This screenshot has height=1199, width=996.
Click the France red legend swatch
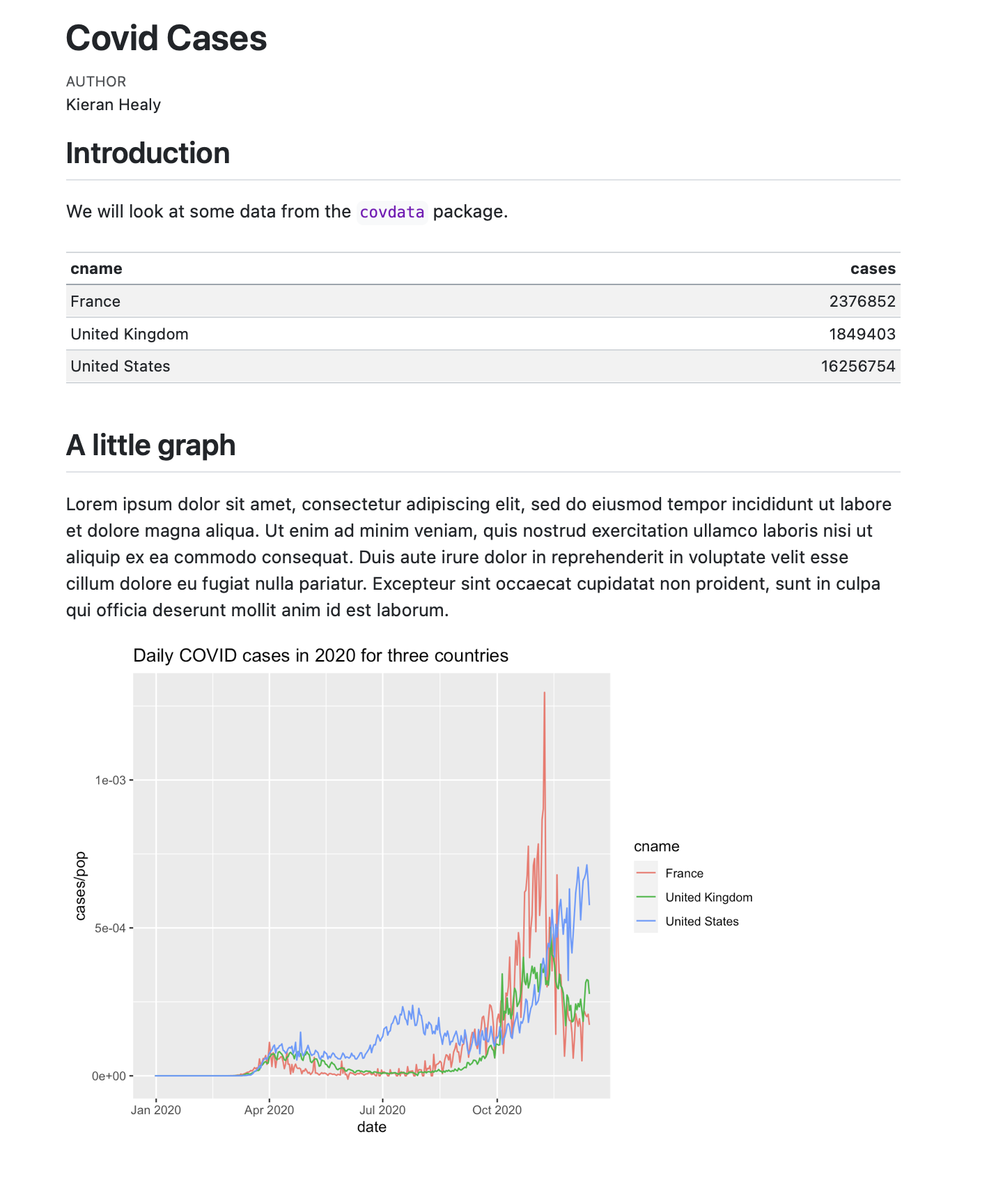coord(646,873)
